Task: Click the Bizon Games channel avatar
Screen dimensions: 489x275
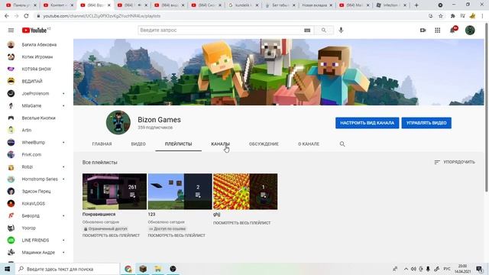Action: point(118,122)
